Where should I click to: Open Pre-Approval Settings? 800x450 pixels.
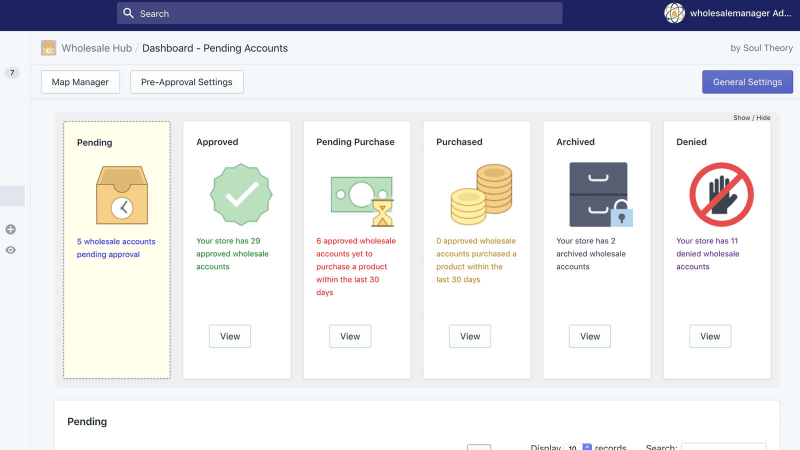click(186, 81)
